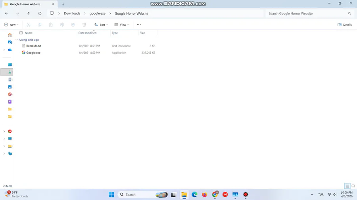
Task: Select the Downloads arrow icon in the sidebar
Action: point(10,72)
